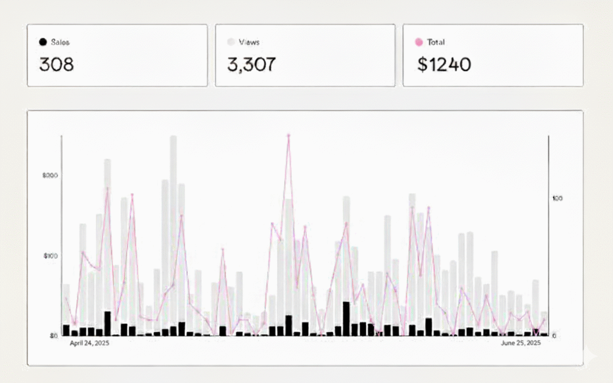The height and width of the screenshot is (383, 613).
Task: Click the black Sales legend dot
Action: point(43,42)
